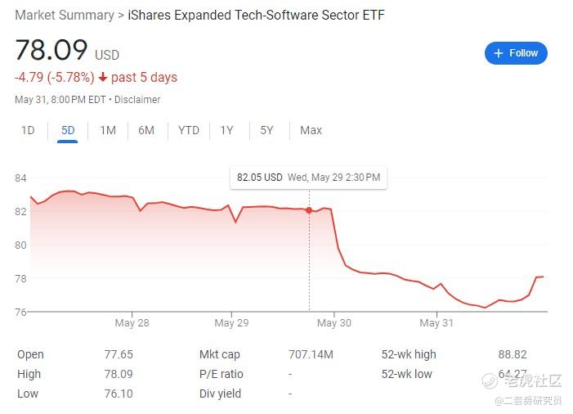573x414 pixels.
Task: Click the Follow button
Action: tap(516, 53)
